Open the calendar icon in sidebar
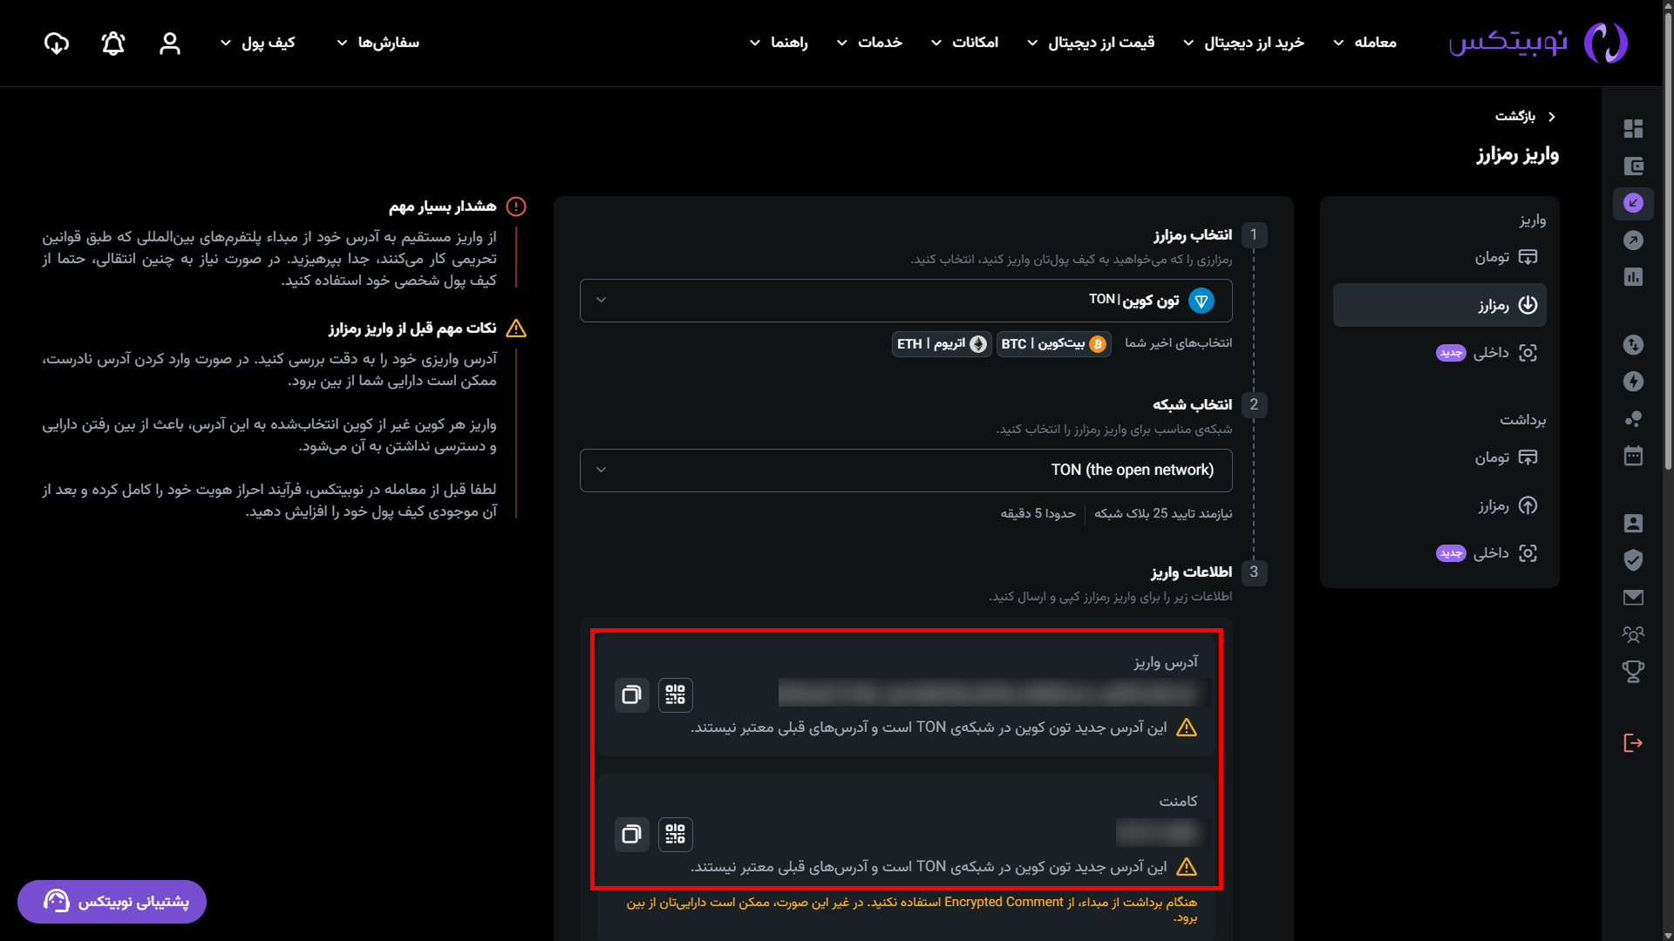This screenshot has height=941, width=1674. coord(1633,456)
